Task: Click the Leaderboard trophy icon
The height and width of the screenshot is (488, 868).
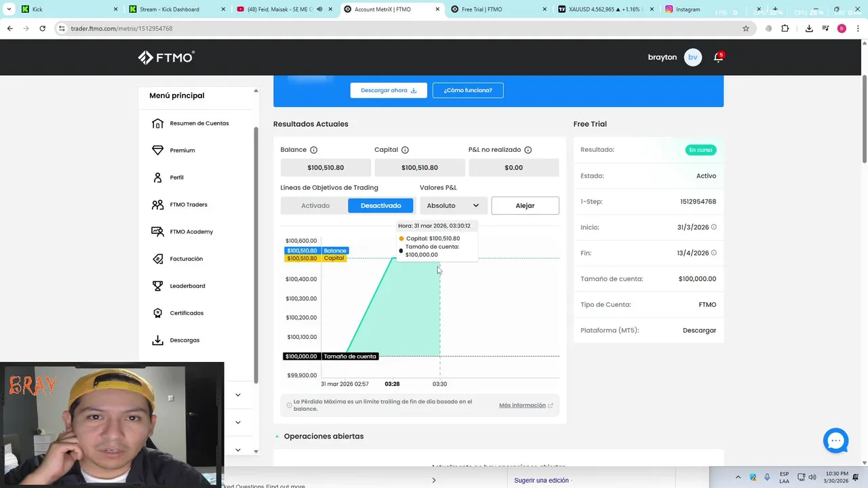Action: (157, 286)
